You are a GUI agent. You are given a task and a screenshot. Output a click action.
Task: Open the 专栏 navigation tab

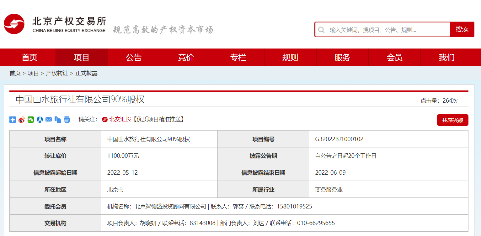pos(238,57)
